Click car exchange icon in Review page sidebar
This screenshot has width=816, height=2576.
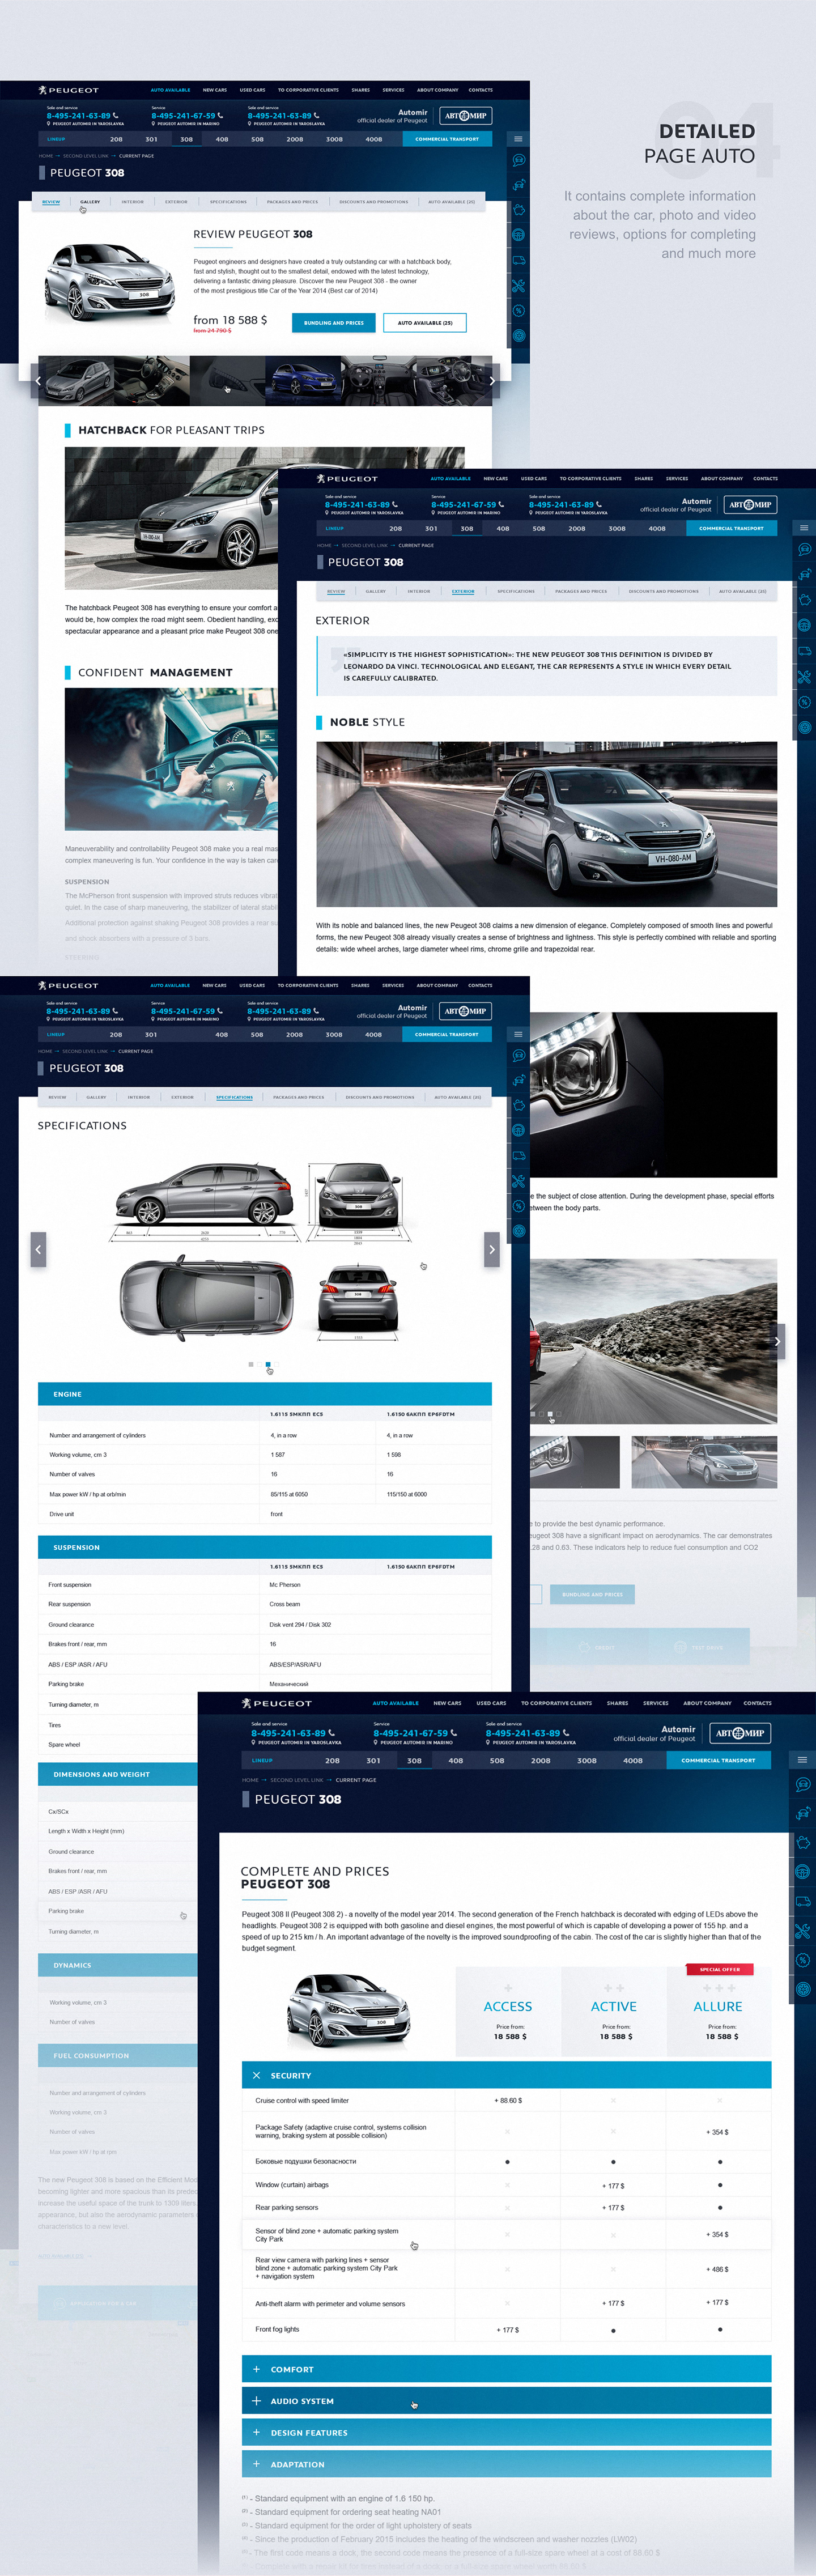click(519, 185)
